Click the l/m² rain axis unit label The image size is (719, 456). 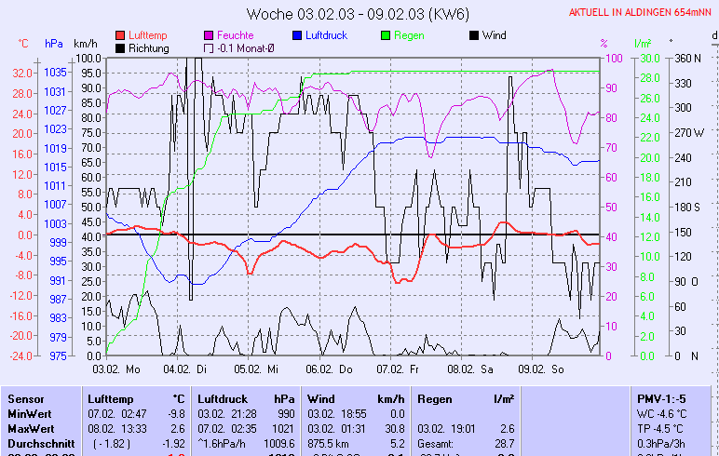click(642, 44)
